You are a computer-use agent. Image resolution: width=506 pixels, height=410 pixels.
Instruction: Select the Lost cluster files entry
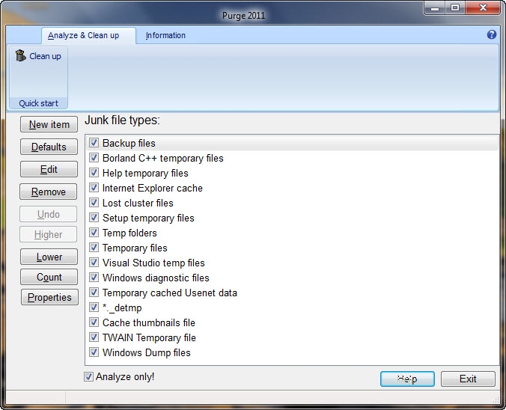(x=138, y=203)
